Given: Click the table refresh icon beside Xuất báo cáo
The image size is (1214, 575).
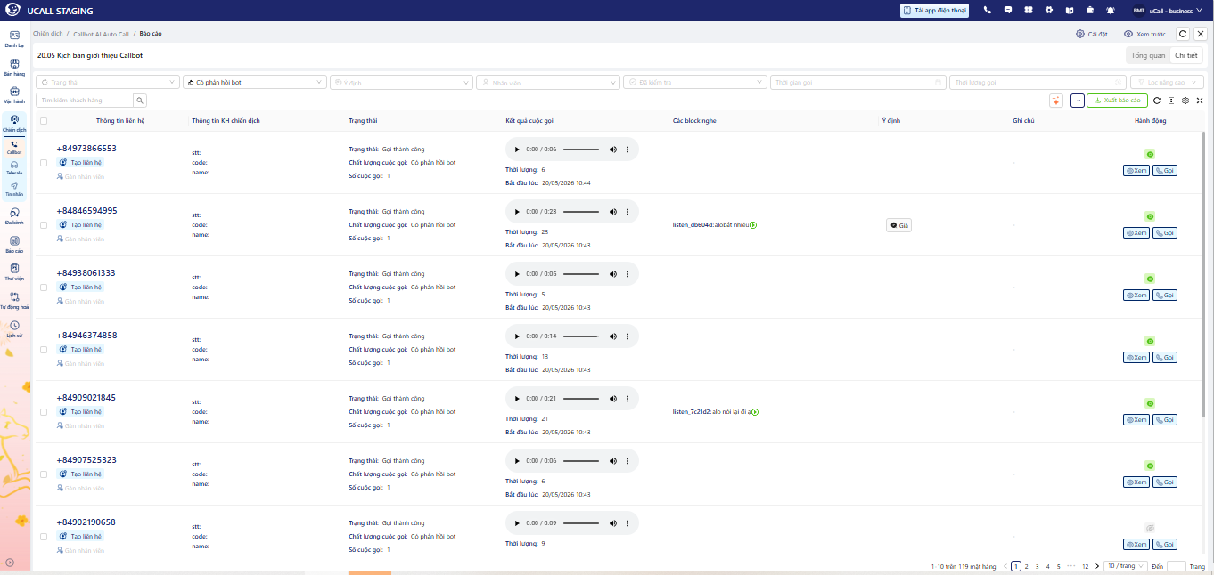Looking at the screenshot, I should pos(1157,101).
